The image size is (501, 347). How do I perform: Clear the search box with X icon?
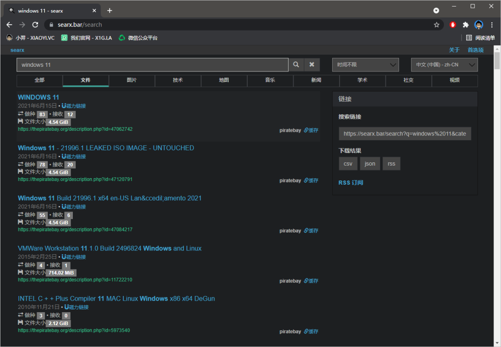pyautogui.click(x=312, y=65)
